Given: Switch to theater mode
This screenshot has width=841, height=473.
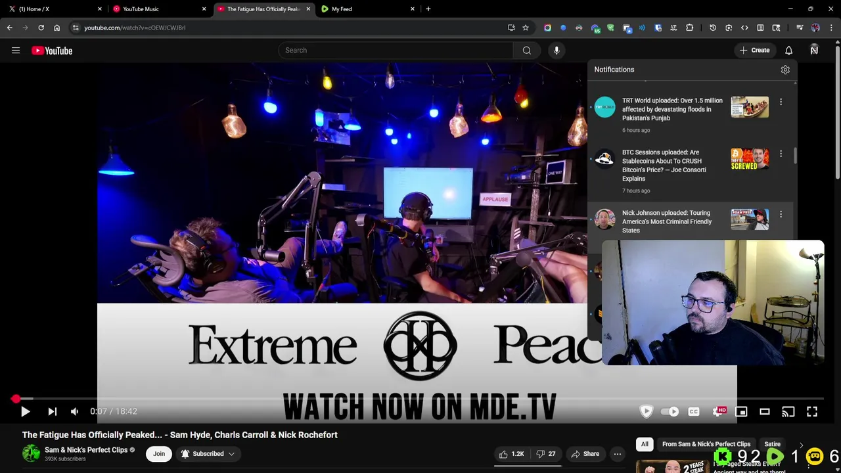Looking at the screenshot, I should coord(765,411).
